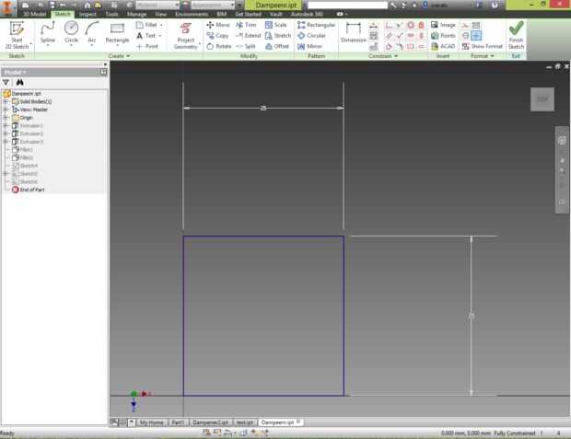Click the search field in title bar

click(348, 6)
